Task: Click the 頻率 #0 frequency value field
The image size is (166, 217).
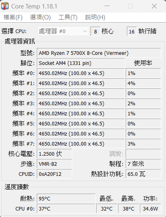Action: (81, 73)
